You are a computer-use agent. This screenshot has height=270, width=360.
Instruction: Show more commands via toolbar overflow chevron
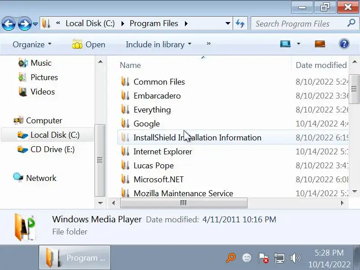coord(208,44)
